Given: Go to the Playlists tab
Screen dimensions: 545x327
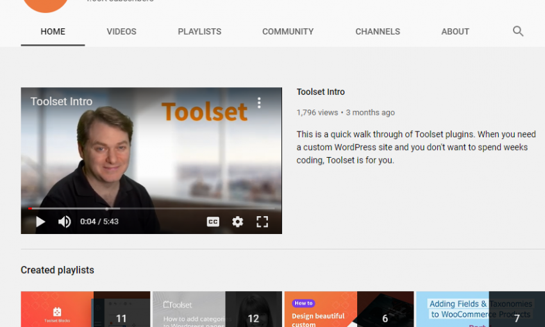Looking at the screenshot, I should pyautogui.click(x=199, y=31).
